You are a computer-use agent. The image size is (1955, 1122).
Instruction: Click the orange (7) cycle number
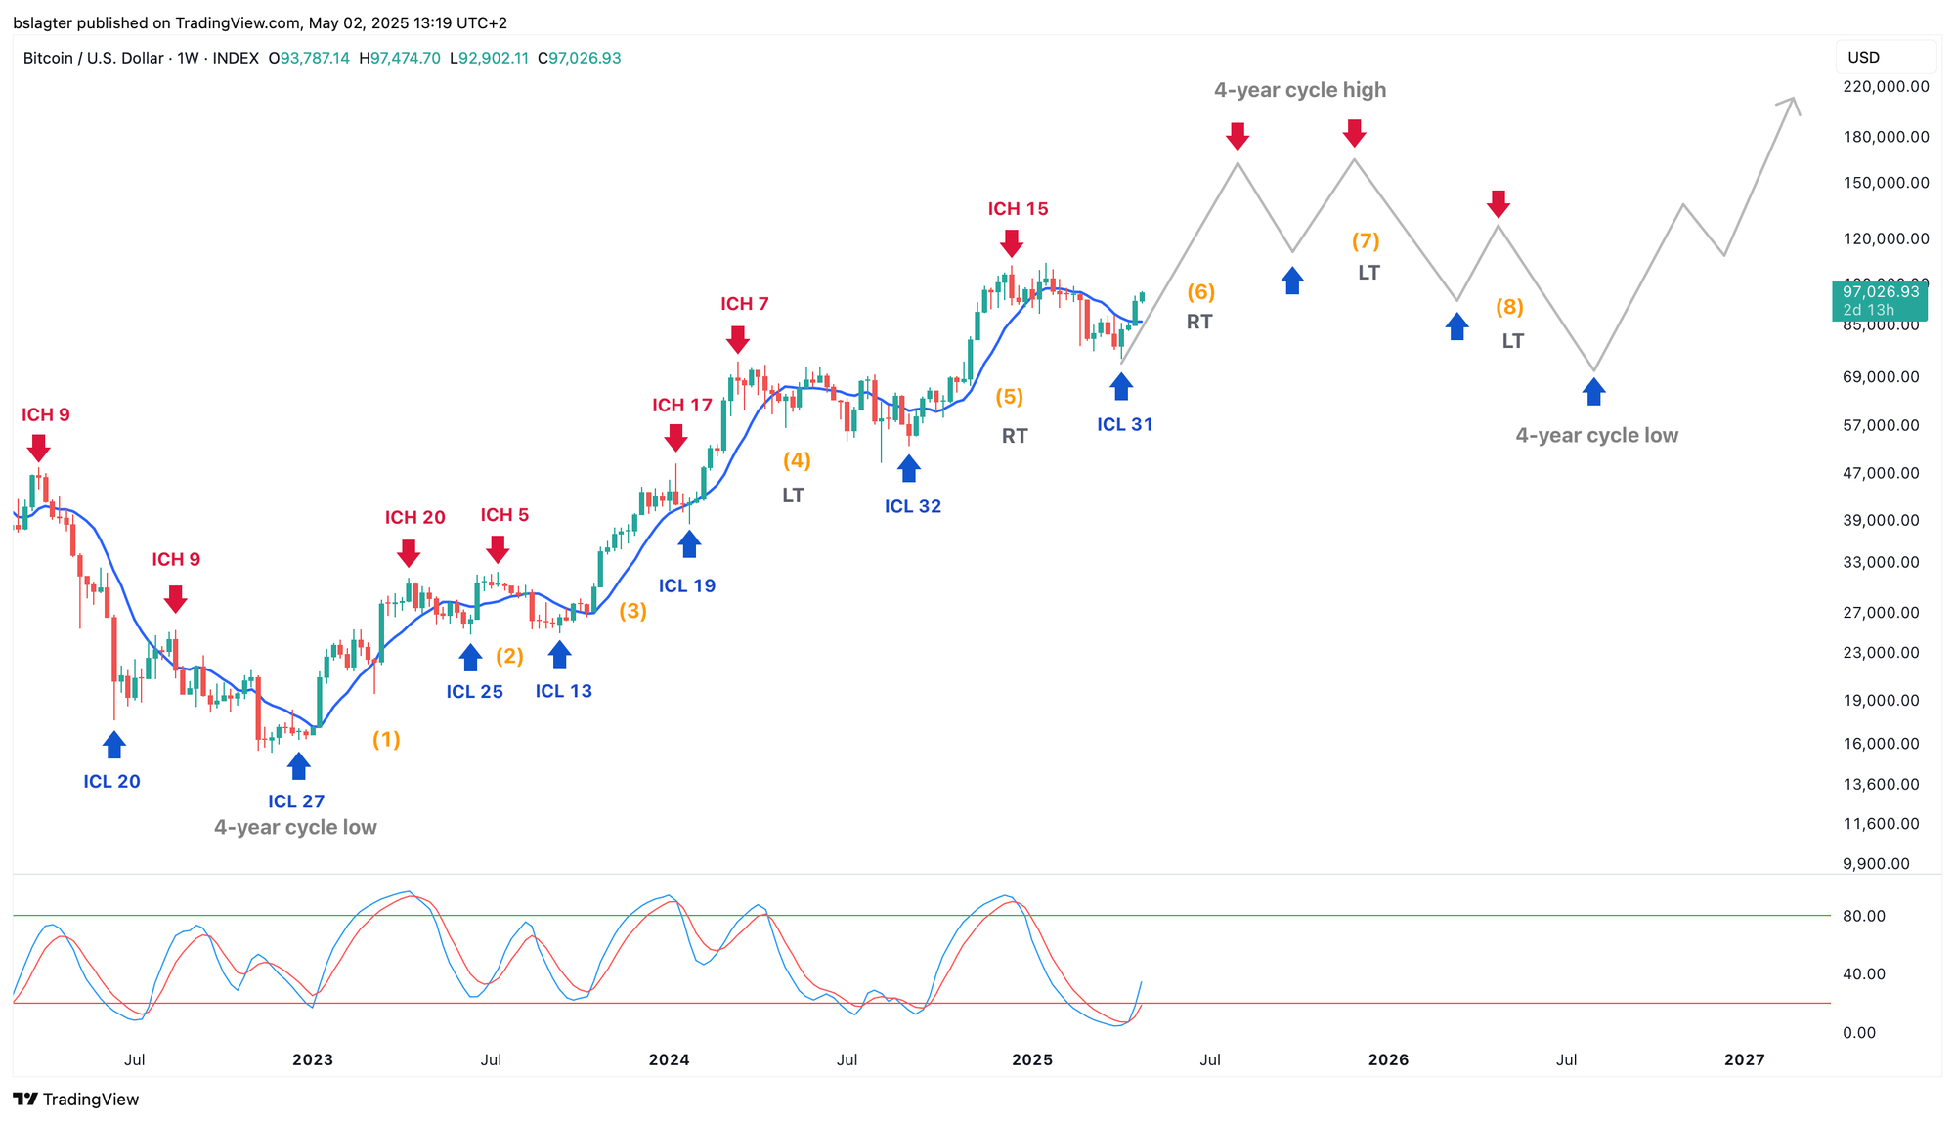1366,240
